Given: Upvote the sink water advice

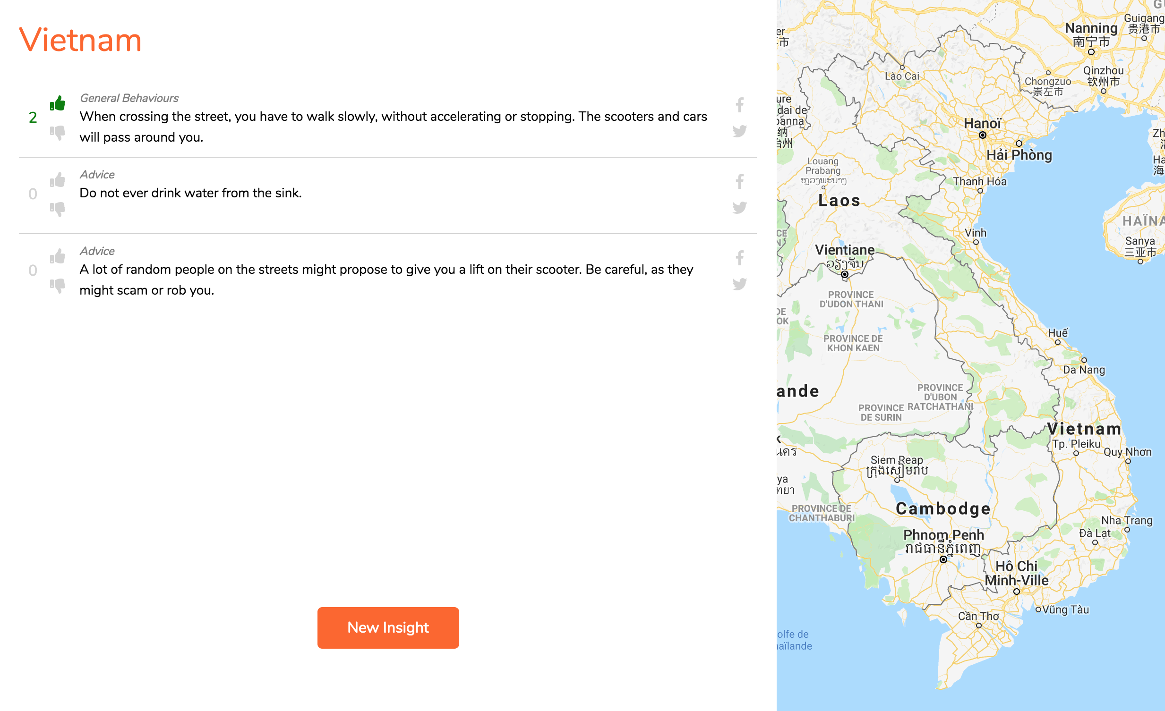Looking at the screenshot, I should (x=57, y=178).
